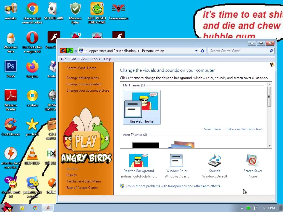Viewport: 283px width, 212px height.
Task: Open 'Taskbar and Start Menu' link
Action: 83,181
